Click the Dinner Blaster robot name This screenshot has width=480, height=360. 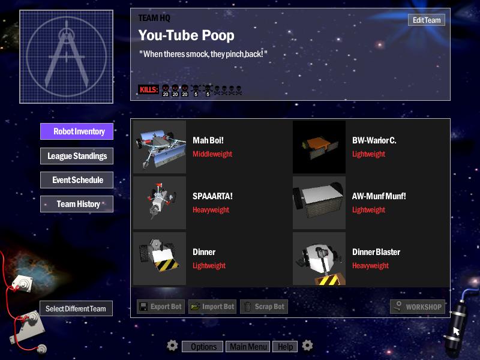click(x=376, y=252)
